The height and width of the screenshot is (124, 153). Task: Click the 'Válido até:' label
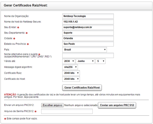click(10, 61)
